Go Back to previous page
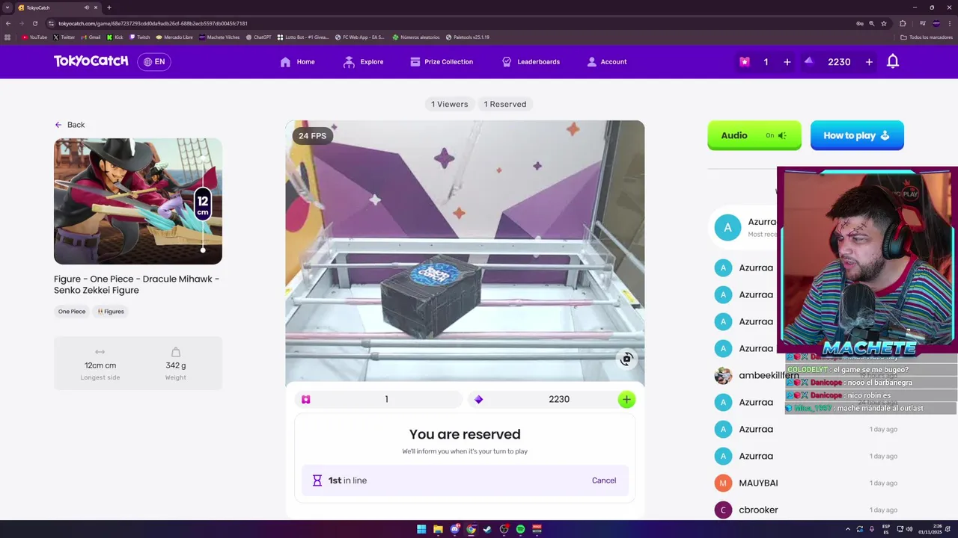 pyautogui.click(x=70, y=125)
